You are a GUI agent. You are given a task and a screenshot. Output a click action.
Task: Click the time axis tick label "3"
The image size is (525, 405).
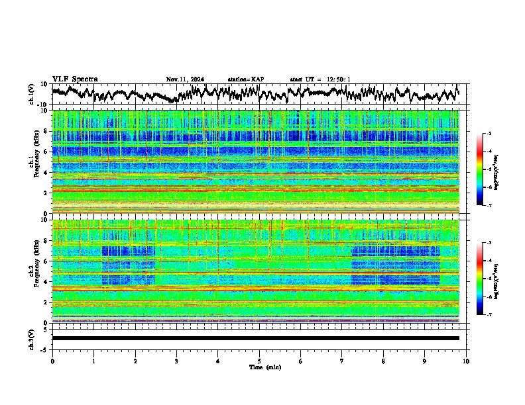pos(176,361)
